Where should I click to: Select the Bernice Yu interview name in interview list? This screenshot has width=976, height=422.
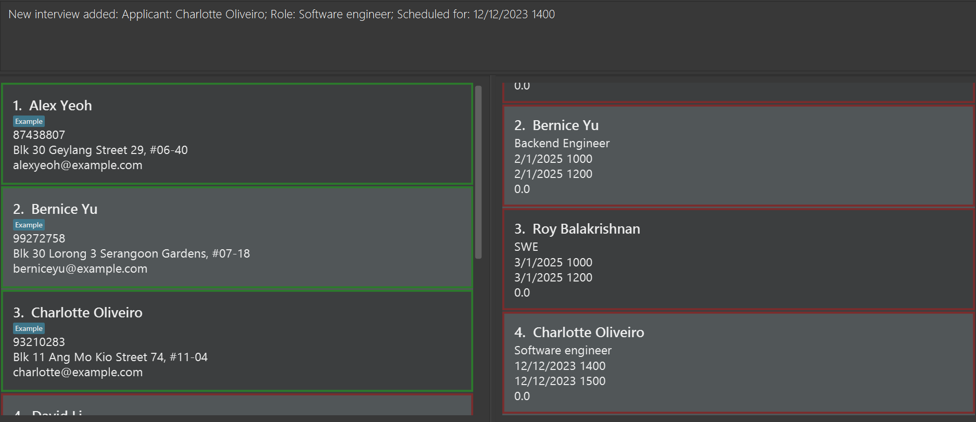(566, 125)
